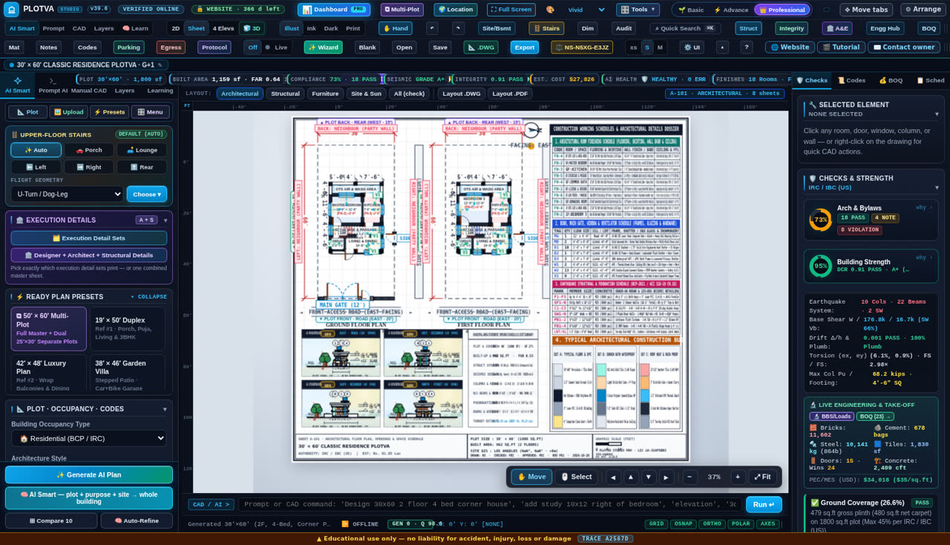Pan the drawing up with arrow icon
This screenshot has width=950, height=545.
click(631, 477)
